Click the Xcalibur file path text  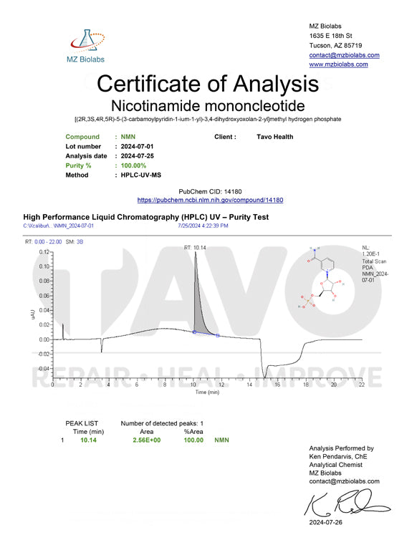(58, 226)
